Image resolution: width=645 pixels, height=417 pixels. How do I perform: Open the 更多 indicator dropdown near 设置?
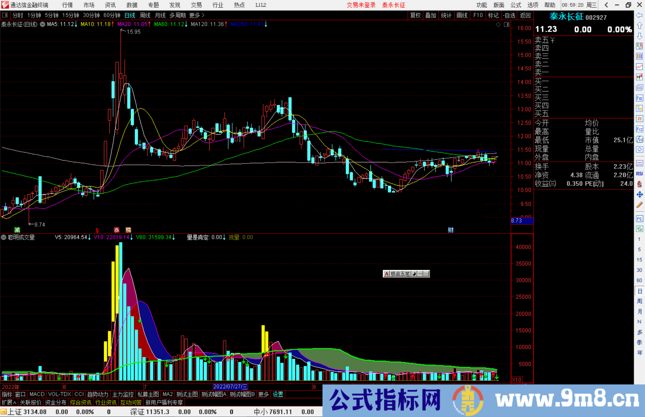263,394
